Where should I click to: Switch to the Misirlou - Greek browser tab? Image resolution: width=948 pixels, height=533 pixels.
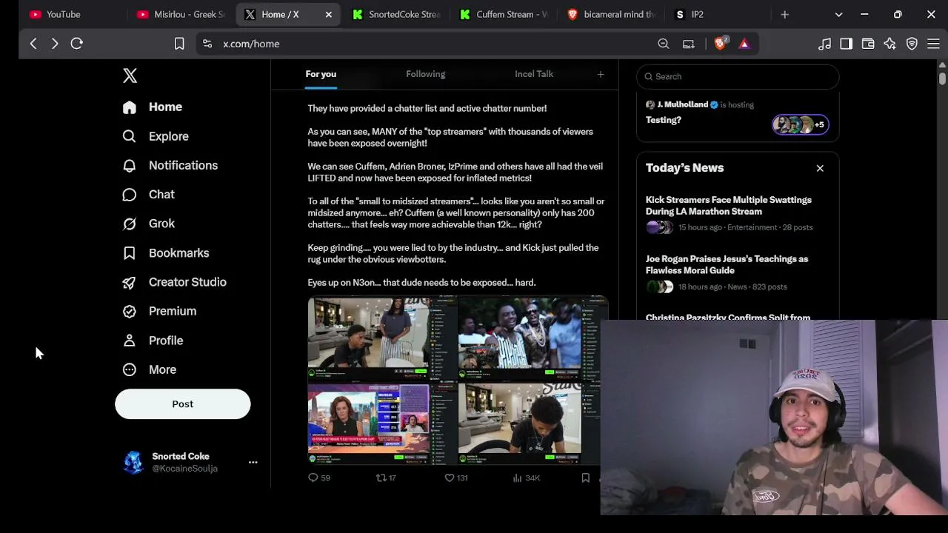point(181,14)
